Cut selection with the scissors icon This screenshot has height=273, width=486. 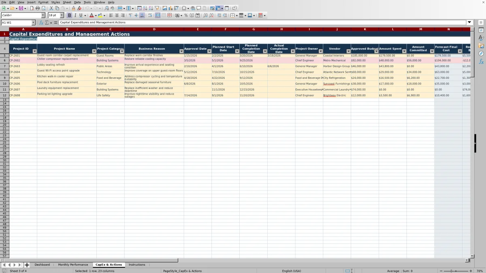[x=51, y=8]
